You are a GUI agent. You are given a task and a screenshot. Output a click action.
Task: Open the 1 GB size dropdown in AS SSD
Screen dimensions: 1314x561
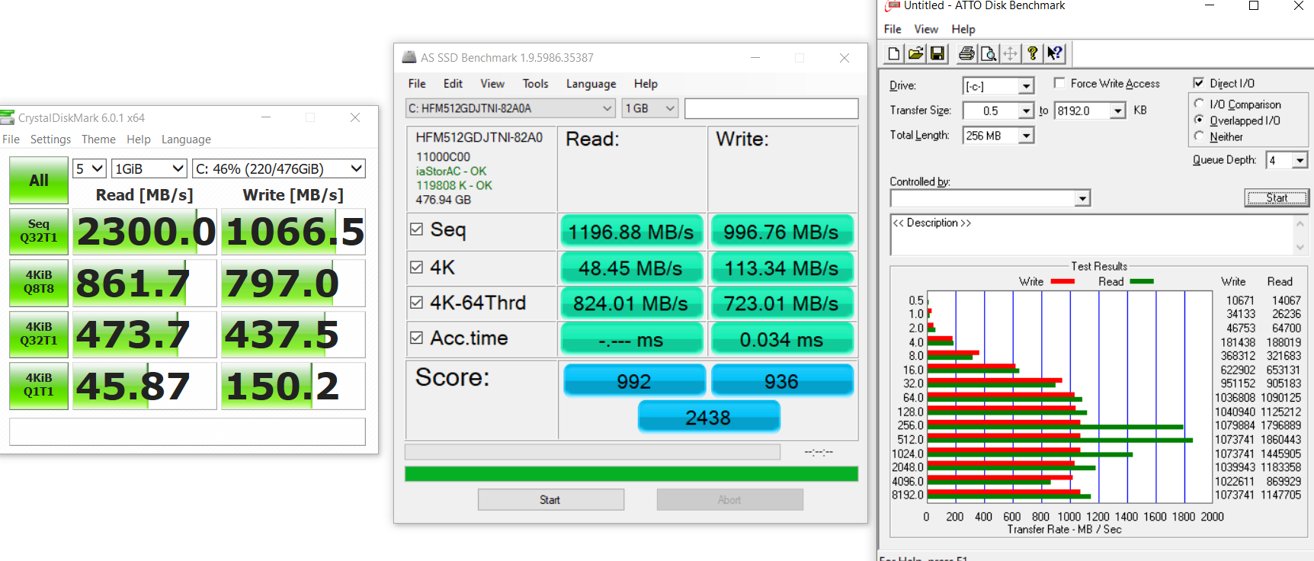pyautogui.click(x=650, y=108)
